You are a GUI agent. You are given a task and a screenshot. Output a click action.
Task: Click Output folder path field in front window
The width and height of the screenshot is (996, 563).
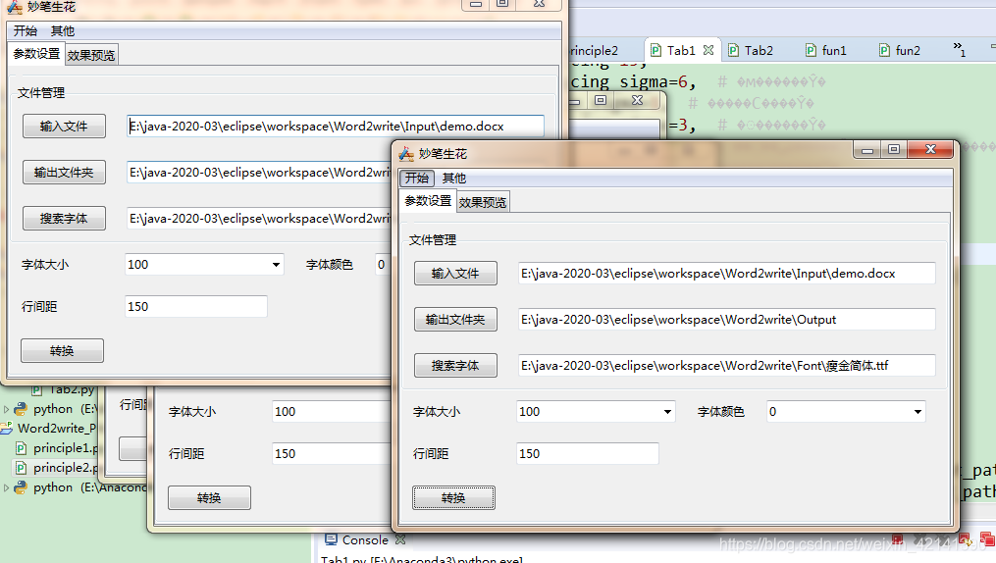coord(727,320)
